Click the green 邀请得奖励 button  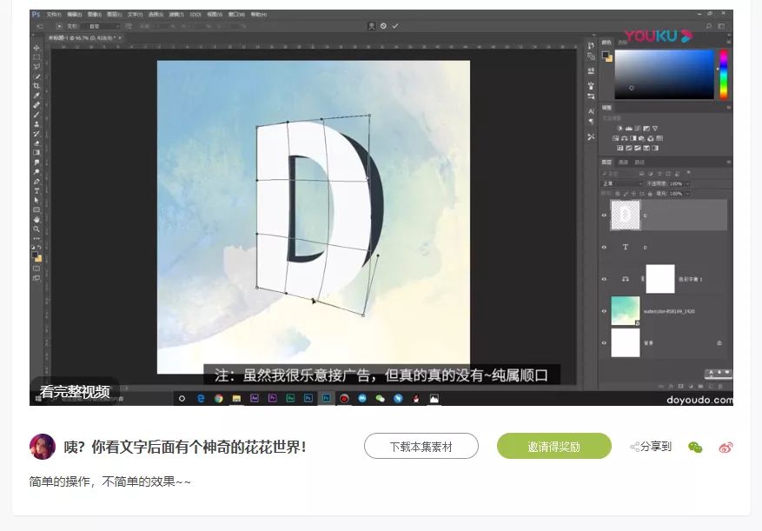tap(553, 447)
